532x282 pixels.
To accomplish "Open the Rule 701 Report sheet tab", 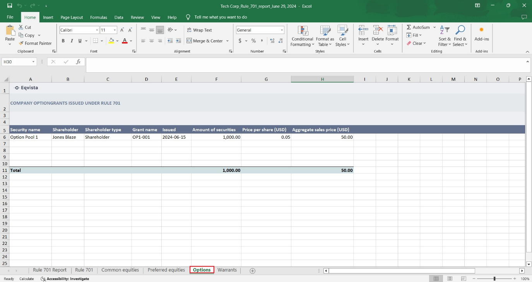I will (x=50, y=270).
